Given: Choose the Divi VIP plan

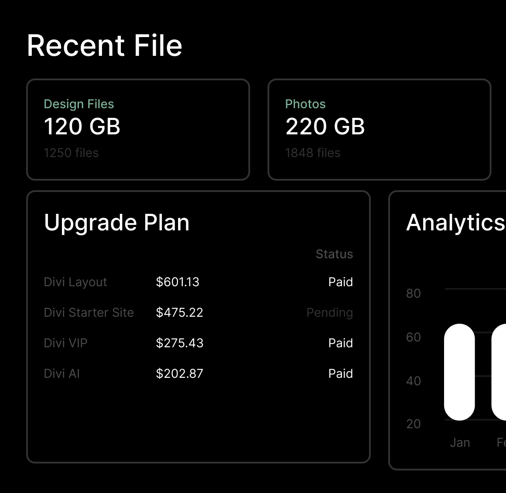Looking at the screenshot, I should (x=66, y=343).
